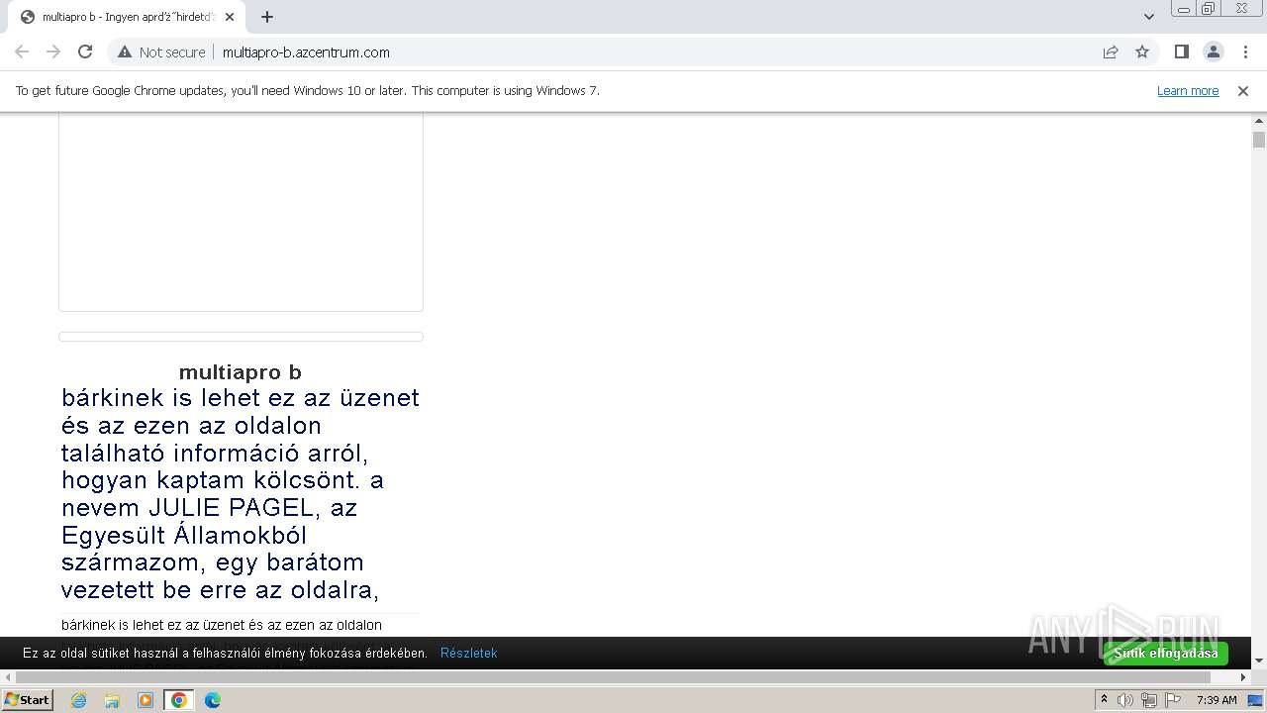
Task: Share this page via share icon
Action: coord(1111,52)
